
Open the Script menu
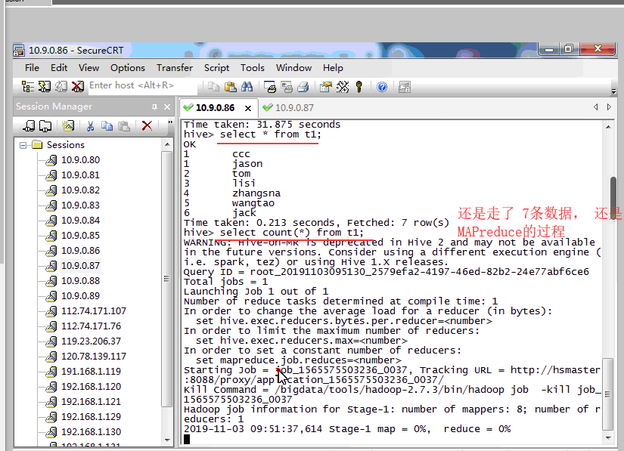(x=216, y=67)
